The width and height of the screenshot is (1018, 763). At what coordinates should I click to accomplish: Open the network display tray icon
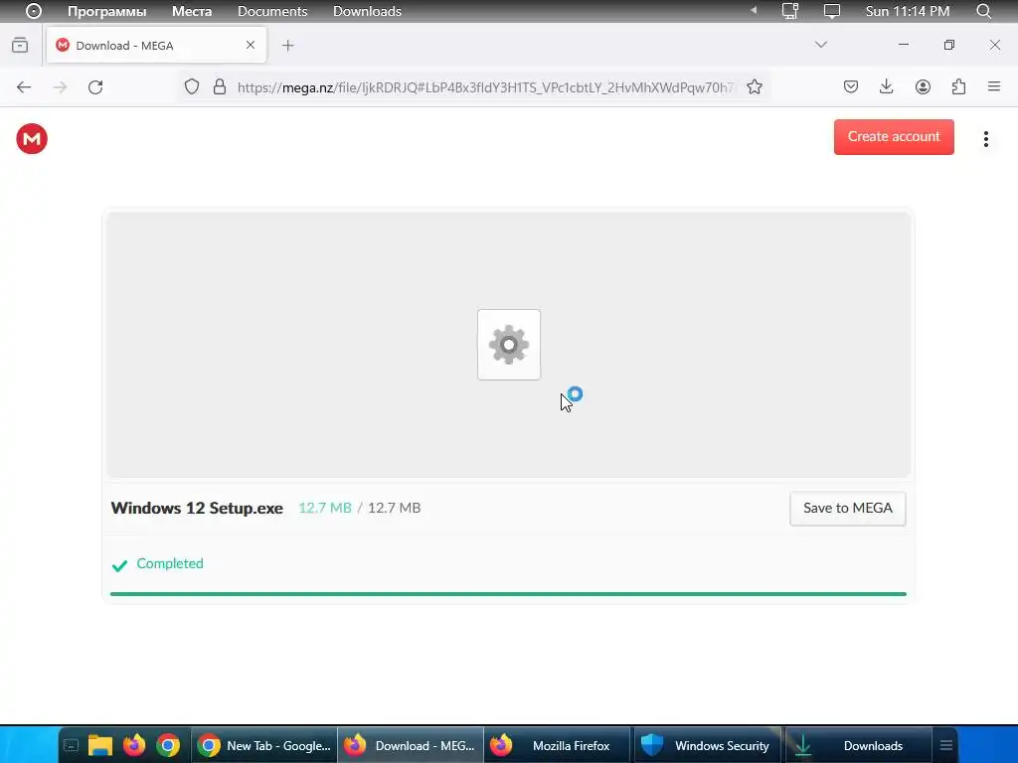click(x=790, y=11)
